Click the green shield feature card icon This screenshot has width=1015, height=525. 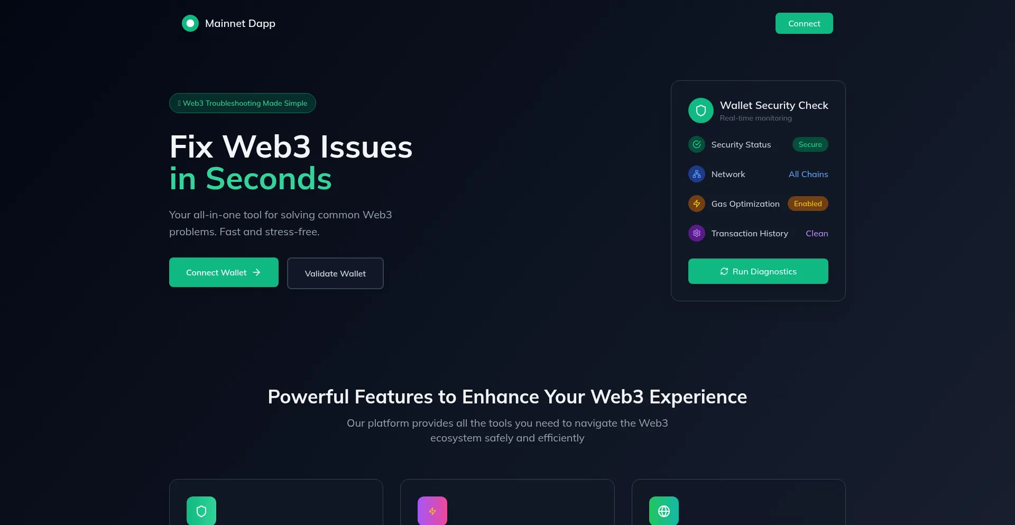click(201, 511)
